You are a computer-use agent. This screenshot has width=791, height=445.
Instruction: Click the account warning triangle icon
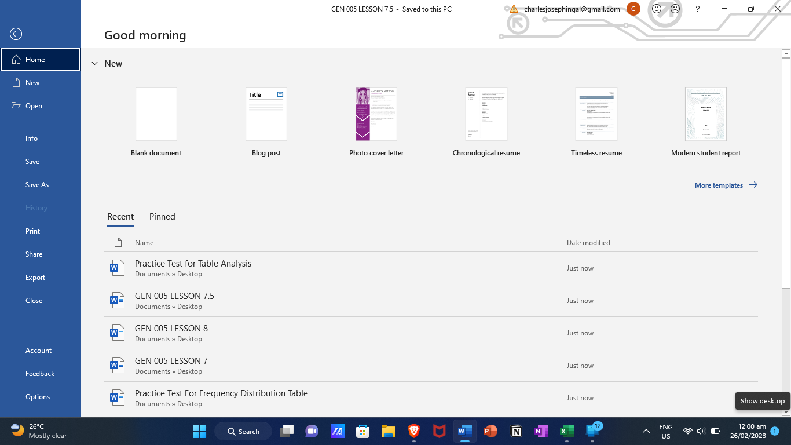(x=514, y=9)
